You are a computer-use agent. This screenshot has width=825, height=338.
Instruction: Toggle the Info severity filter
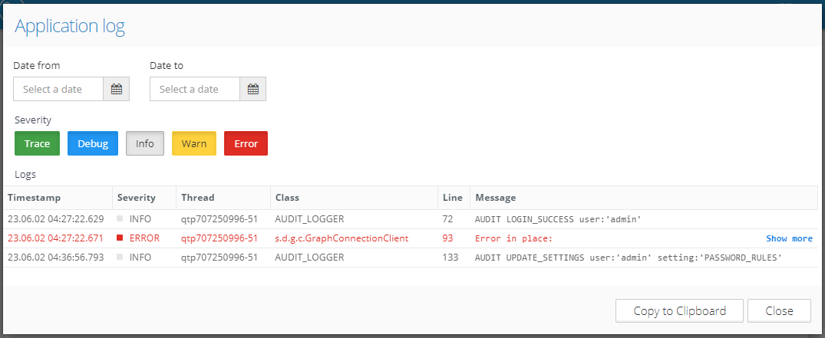tap(145, 144)
